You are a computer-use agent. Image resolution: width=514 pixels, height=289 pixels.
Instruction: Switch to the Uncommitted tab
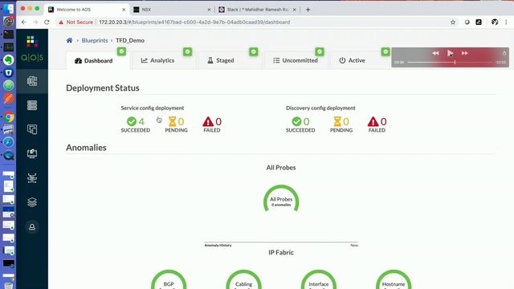point(296,60)
